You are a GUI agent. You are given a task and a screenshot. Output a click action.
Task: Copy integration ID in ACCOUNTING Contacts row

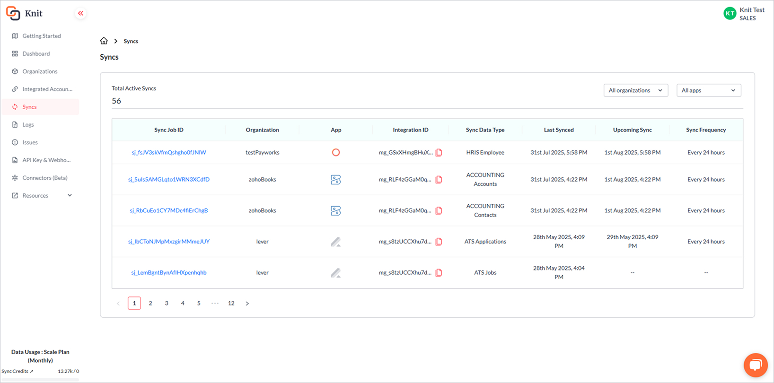pos(439,210)
